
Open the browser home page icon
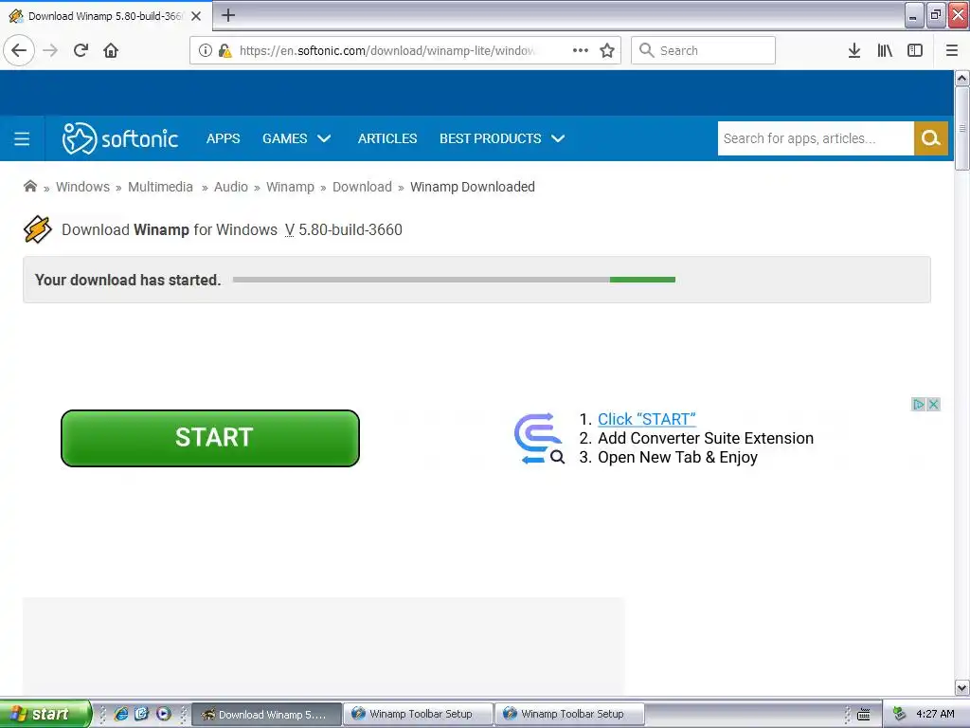pyautogui.click(x=111, y=50)
